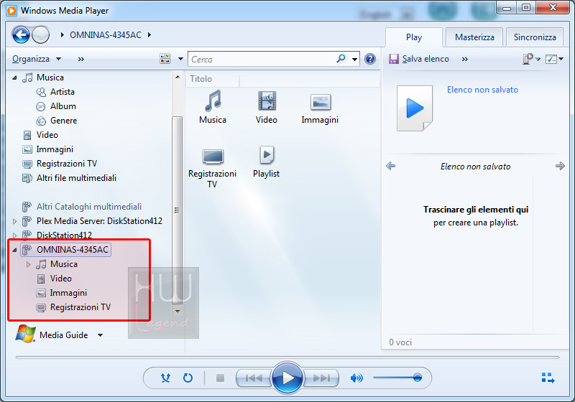Skip to previous track
Viewport: 575px width, 402px height.
(x=254, y=378)
